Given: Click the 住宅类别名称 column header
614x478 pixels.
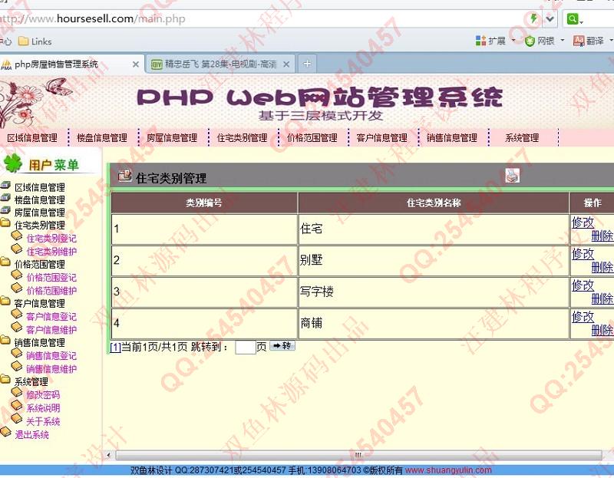Looking at the screenshot, I should [434, 203].
